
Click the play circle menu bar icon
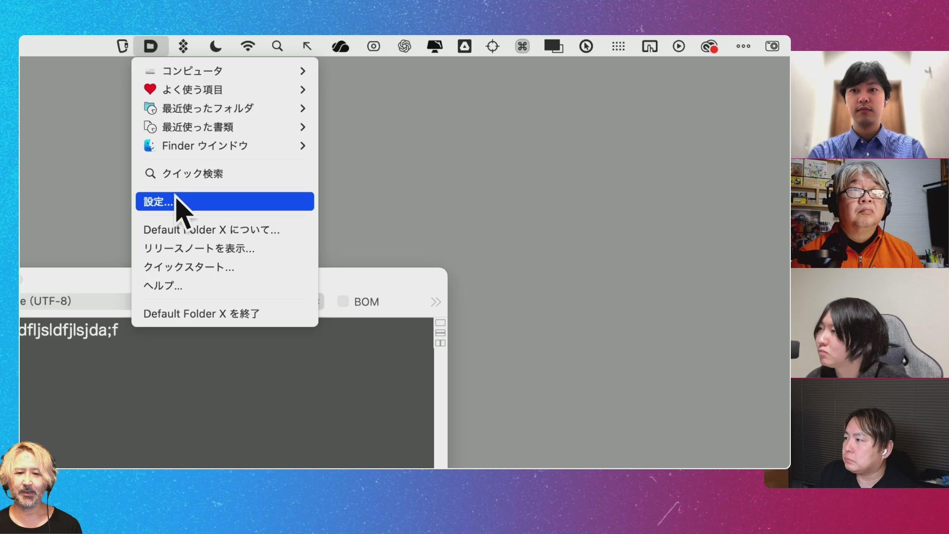coord(679,46)
